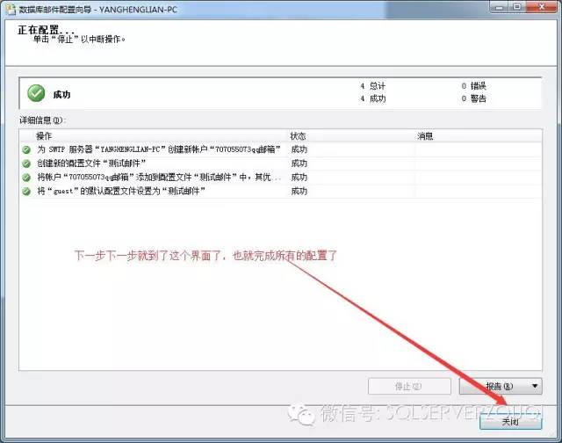Select row 创建新的配置文件 "测试邮件"

pyautogui.click(x=281, y=163)
